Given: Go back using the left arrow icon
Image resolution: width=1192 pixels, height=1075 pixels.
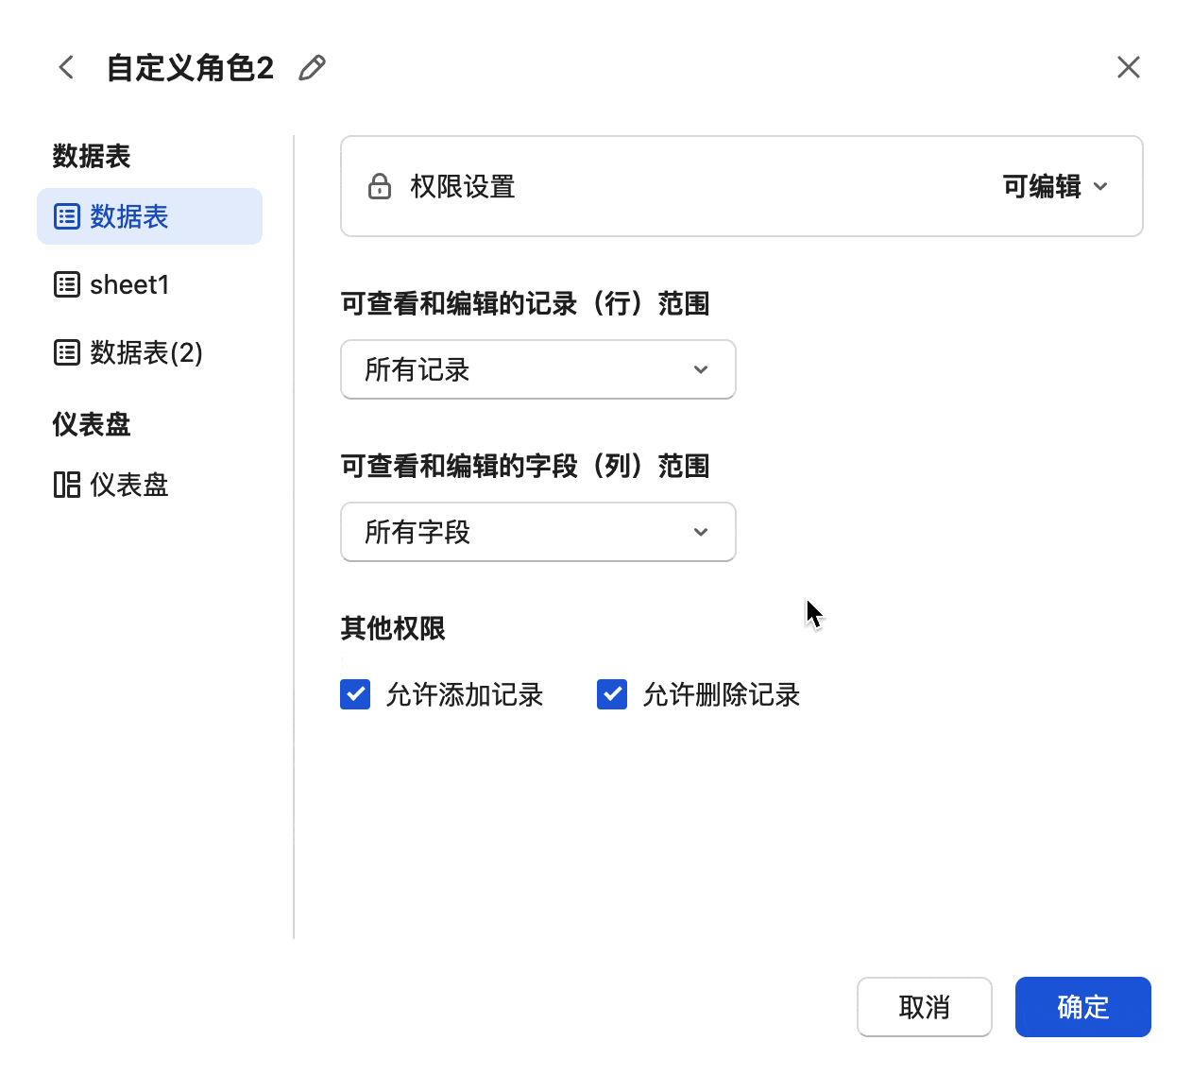Looking at the screenshot, I should pos(66,67).
